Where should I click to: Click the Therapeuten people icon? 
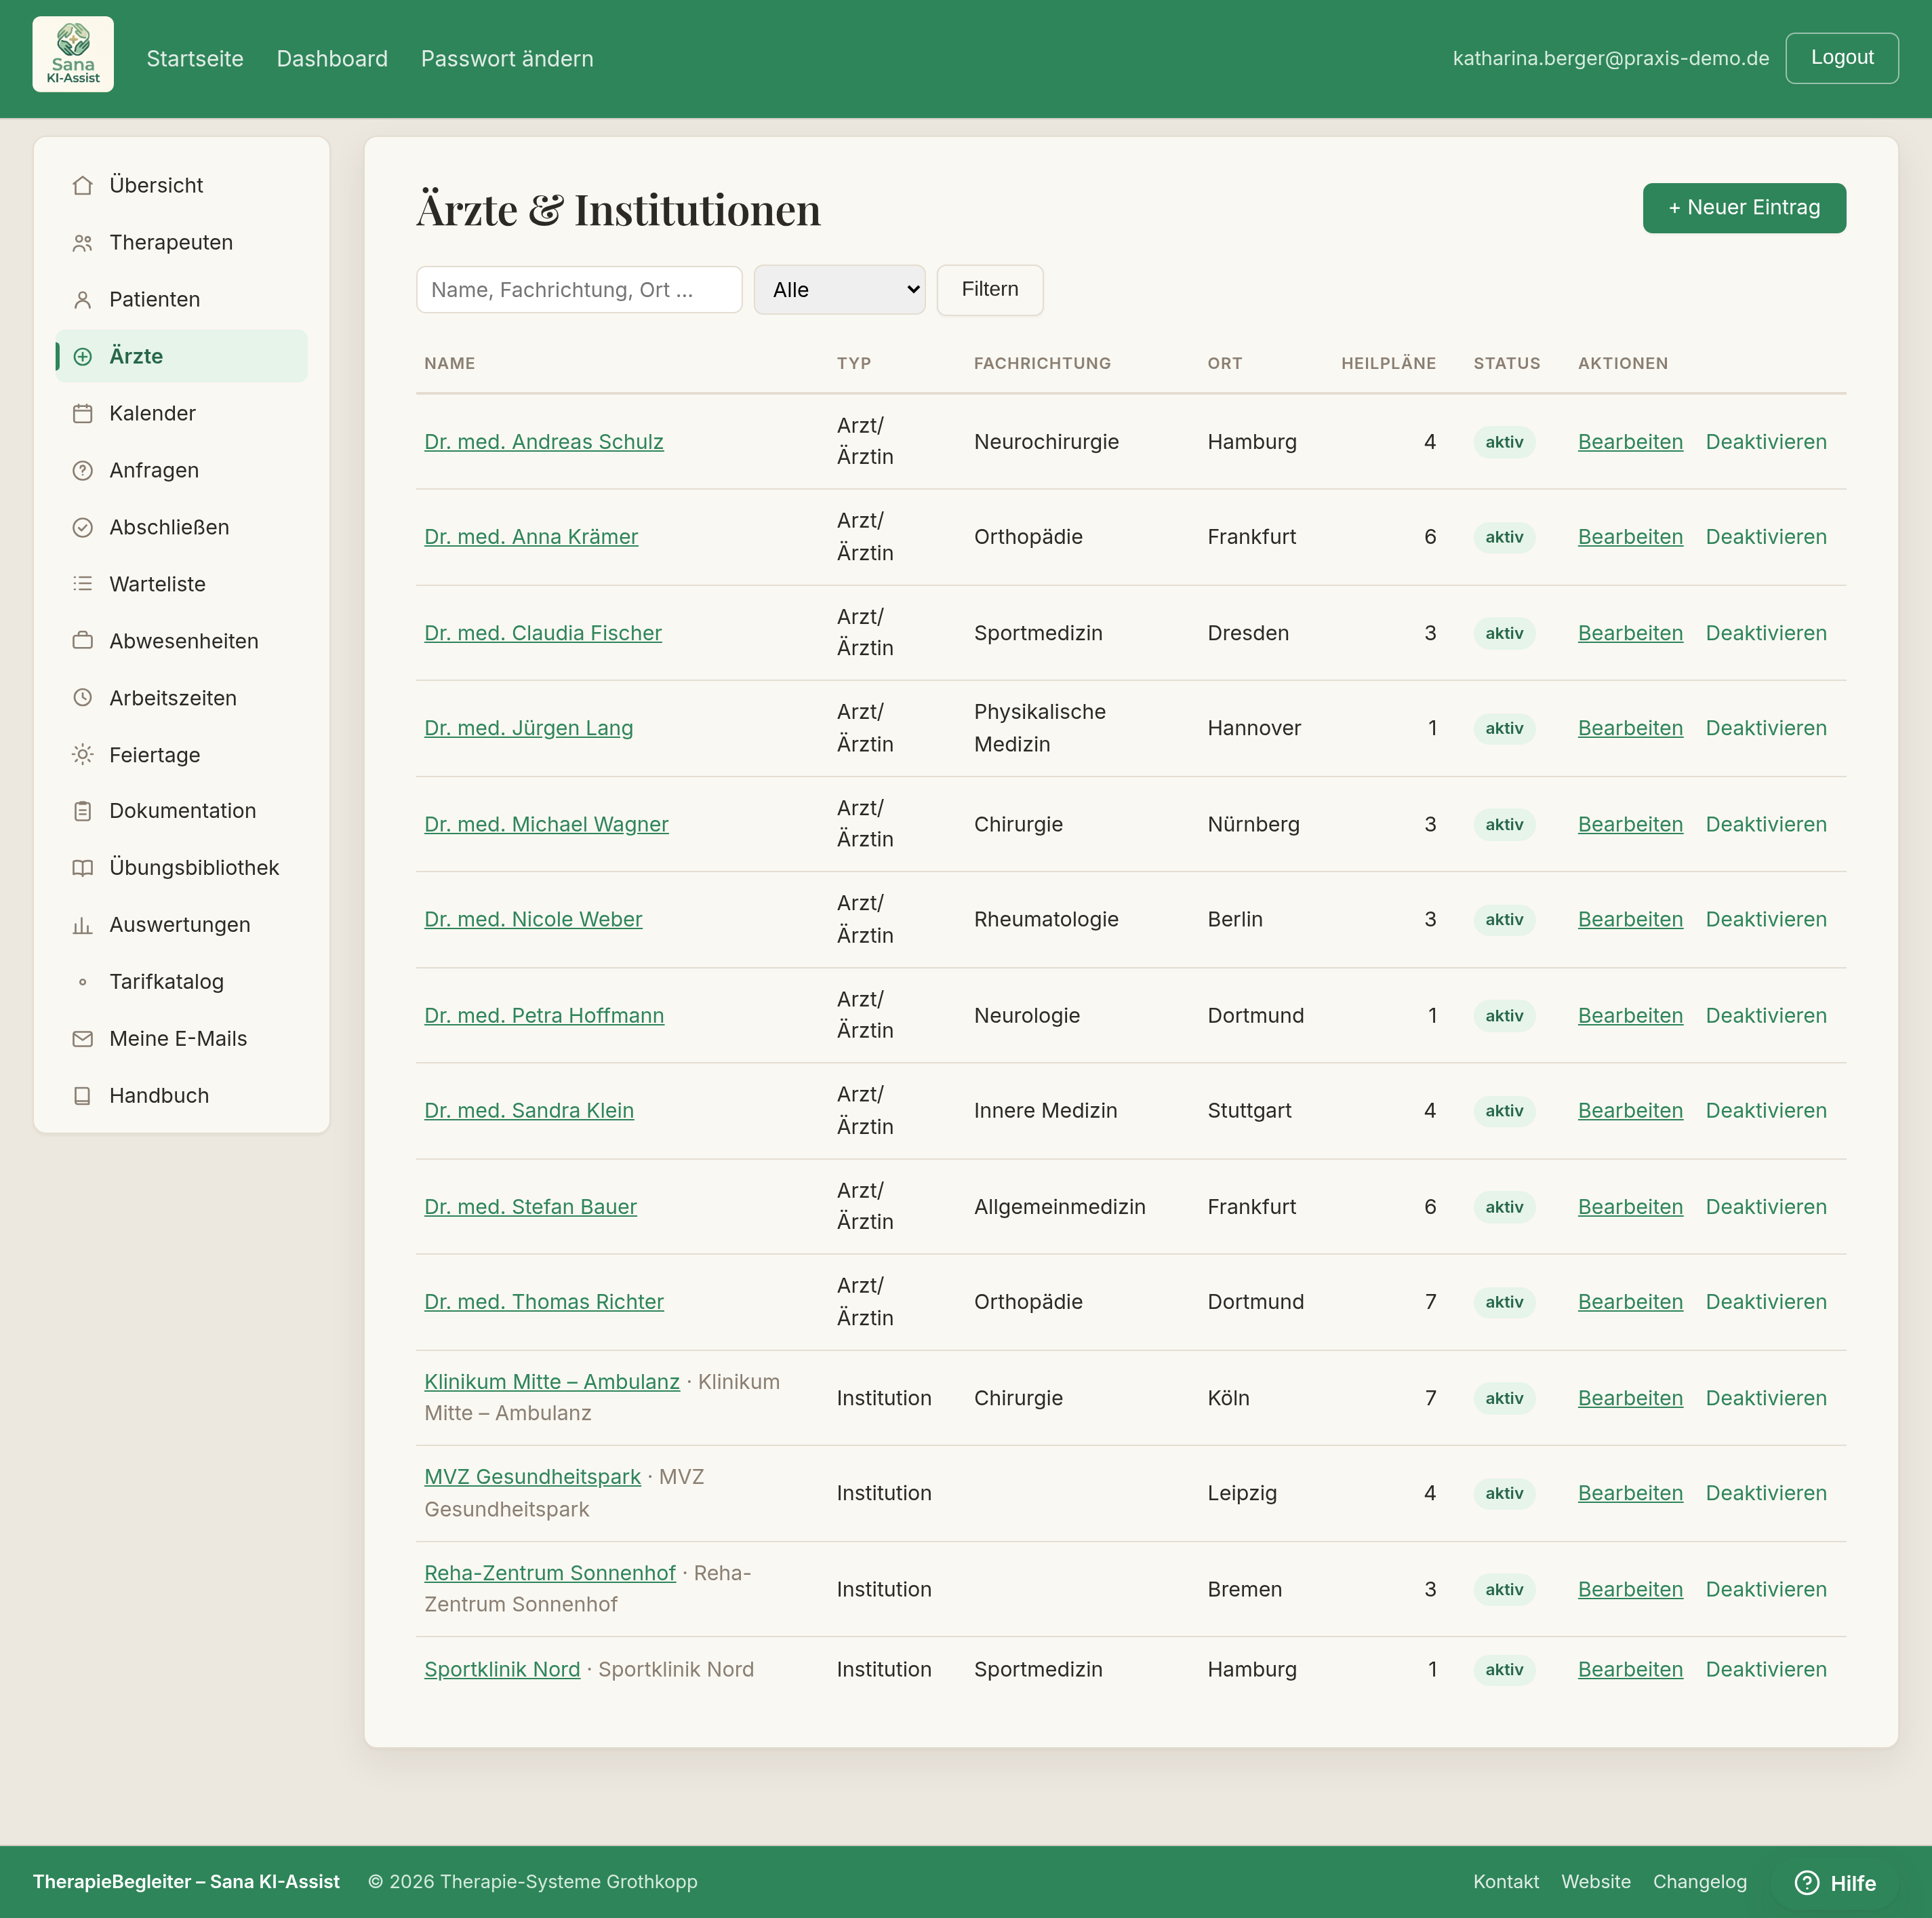83,242
